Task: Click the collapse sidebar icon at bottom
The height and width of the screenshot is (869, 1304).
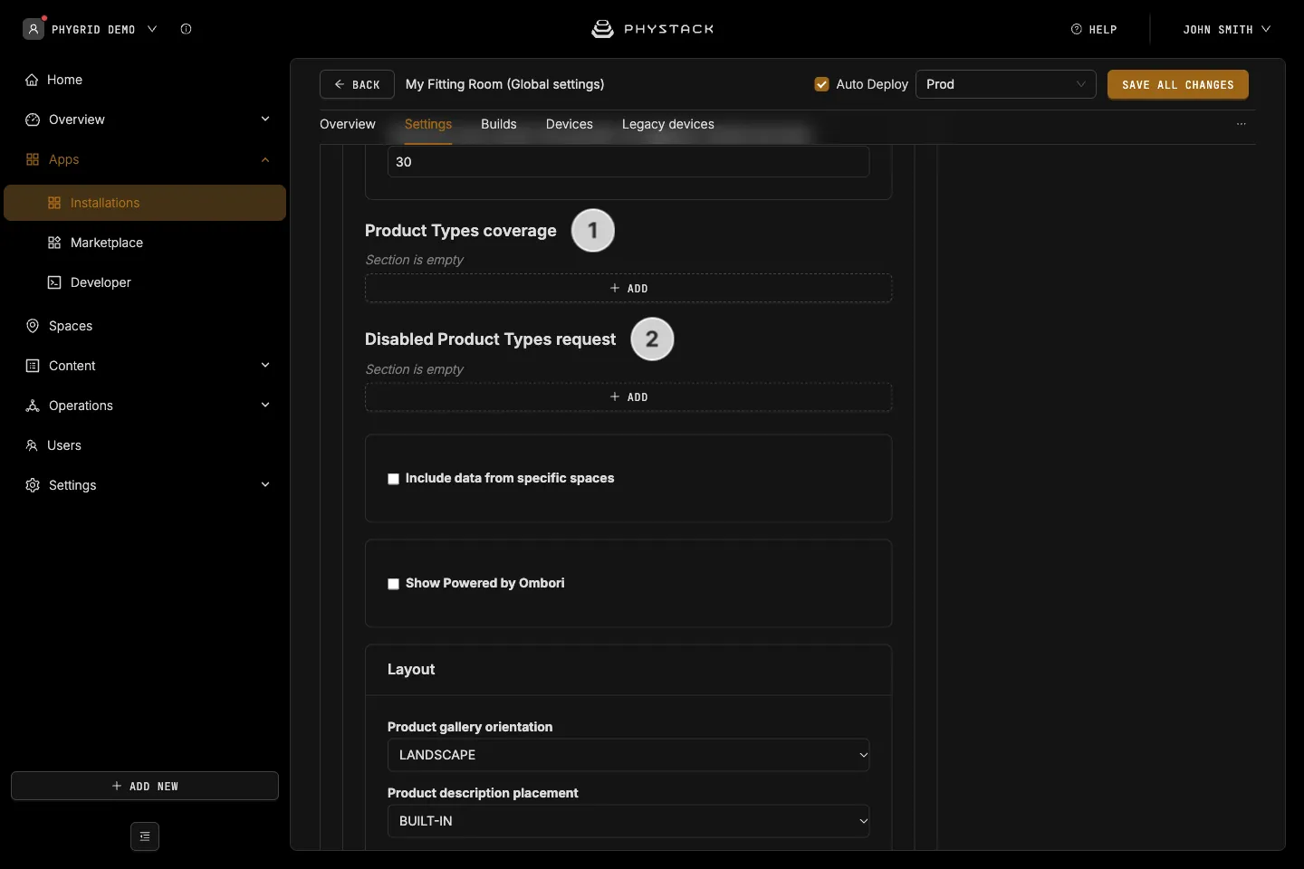Action: [145, 836]
